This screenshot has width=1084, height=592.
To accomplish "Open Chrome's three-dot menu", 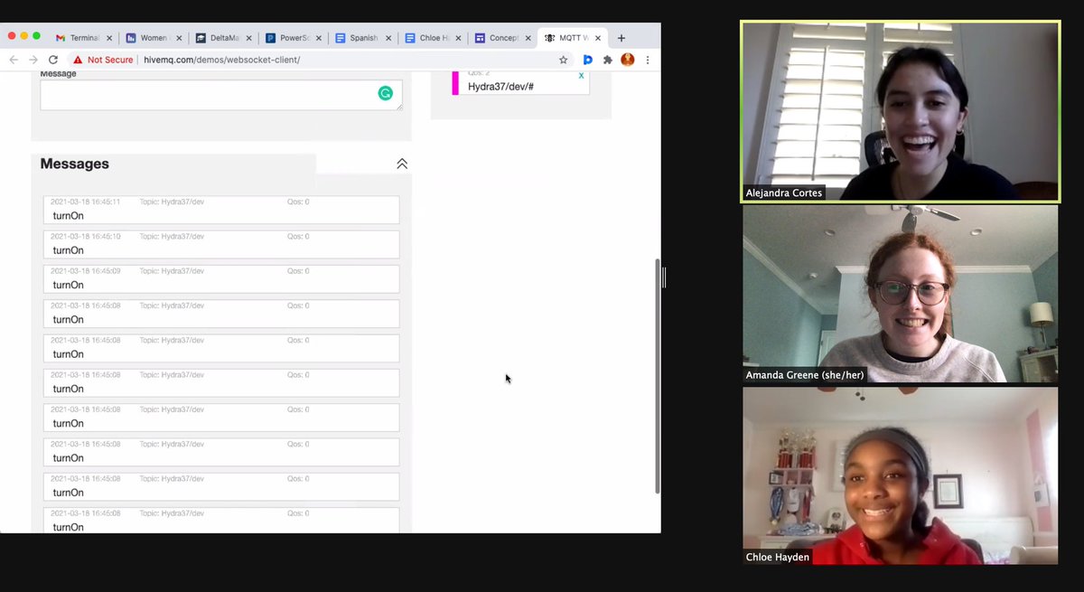I will [x=648, y=60].
